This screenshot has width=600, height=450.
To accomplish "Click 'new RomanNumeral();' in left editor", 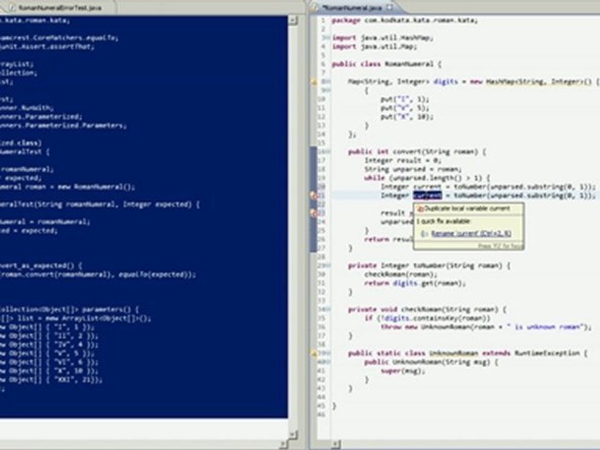I will point(96,187).
